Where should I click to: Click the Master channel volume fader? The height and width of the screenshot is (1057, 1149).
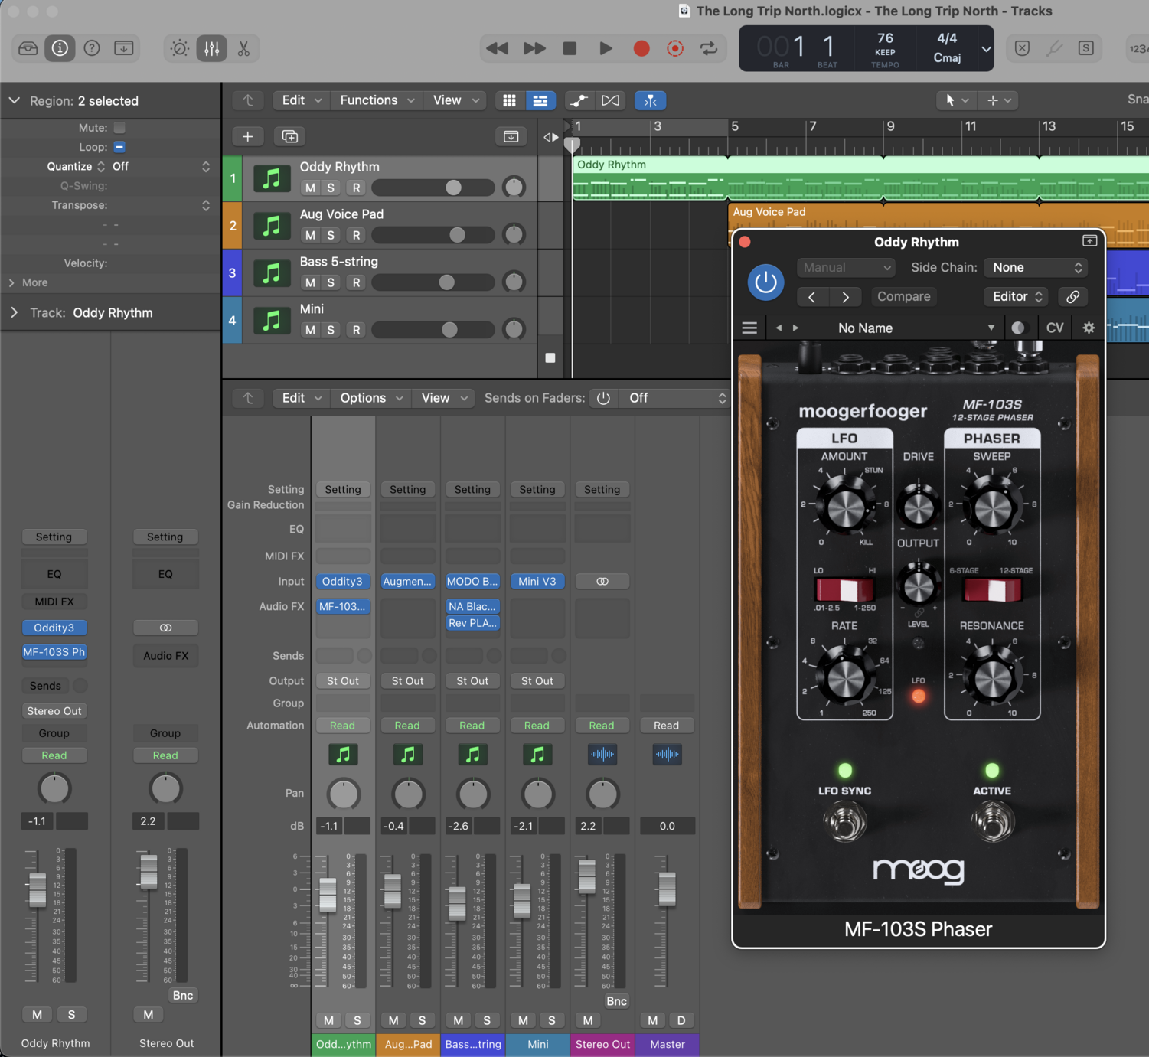coord(667,889)
